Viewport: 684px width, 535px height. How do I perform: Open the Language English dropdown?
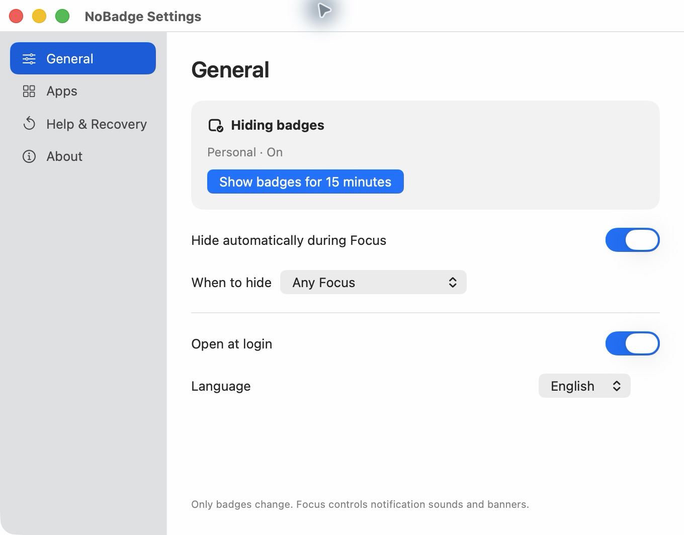pyautogui.click(x=584, y=386)
